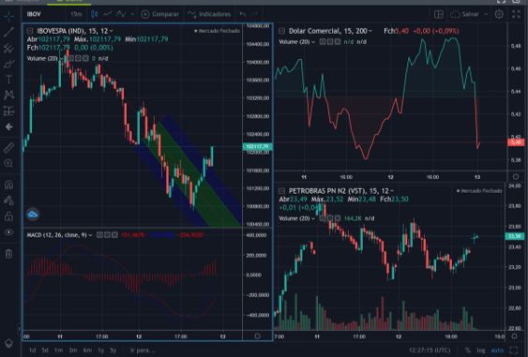Hide the Dolar Comercial Volume indicator
528x357 pixels.
(x=323, y=42)
